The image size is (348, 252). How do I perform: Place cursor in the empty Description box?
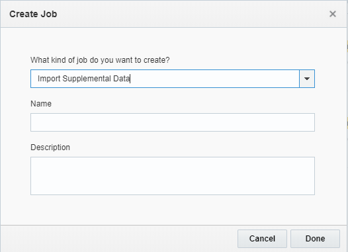click(173, 176)
